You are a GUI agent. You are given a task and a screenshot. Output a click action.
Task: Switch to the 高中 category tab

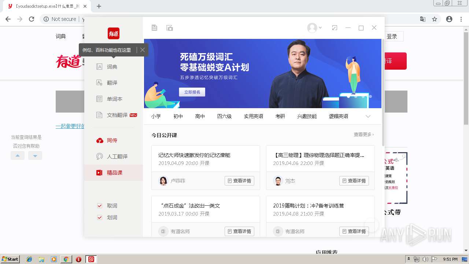(x=200, y=116)
